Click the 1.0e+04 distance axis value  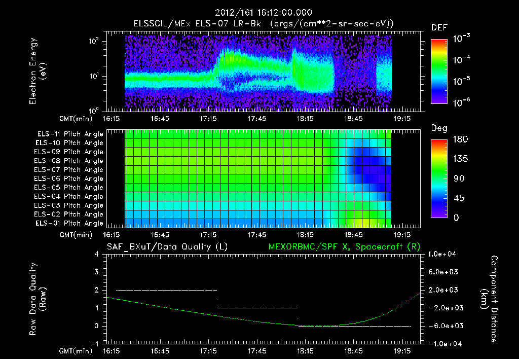442,254
